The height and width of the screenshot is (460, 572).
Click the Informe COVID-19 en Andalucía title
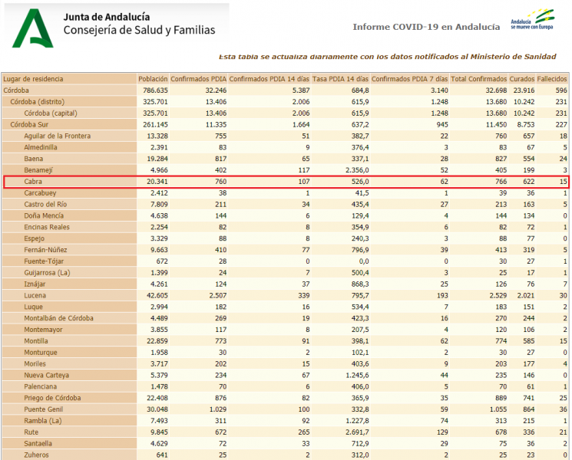(426, 27)
